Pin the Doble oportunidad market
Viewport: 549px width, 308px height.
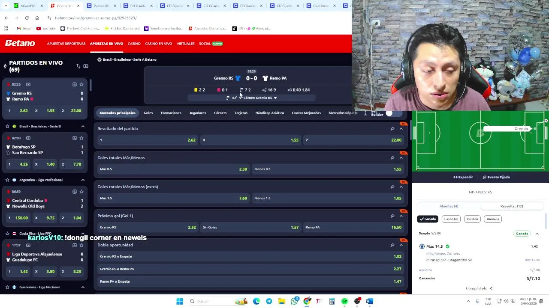392,245
